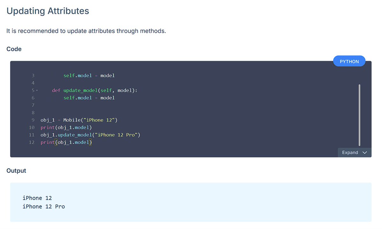The height and width of the screenshot is (229, 382).
Task: Click line number 8 in gutter
Action: [x=33, y=112]
